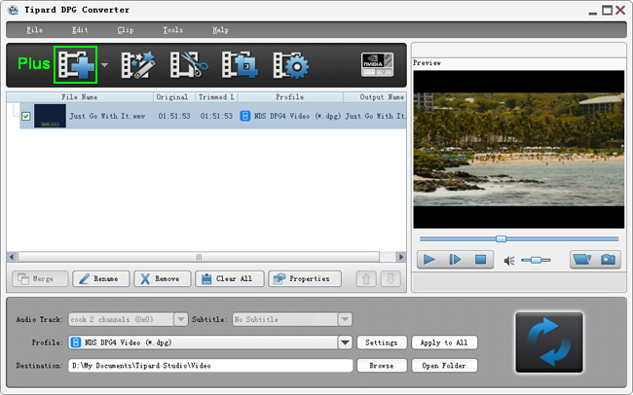This screenshot has height=395, width=633.
Task: Click the Output Name column header
Action: click(375, 97)
